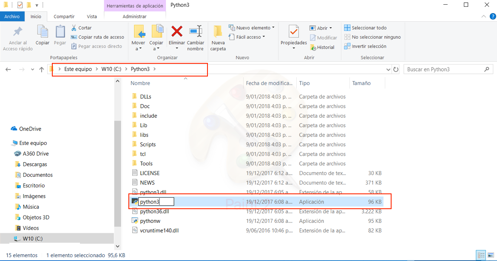Viewport: 497px width, 261px height.
Task: Click the Pegar icon in Portapapeles
Action: (x=60, y=32)
